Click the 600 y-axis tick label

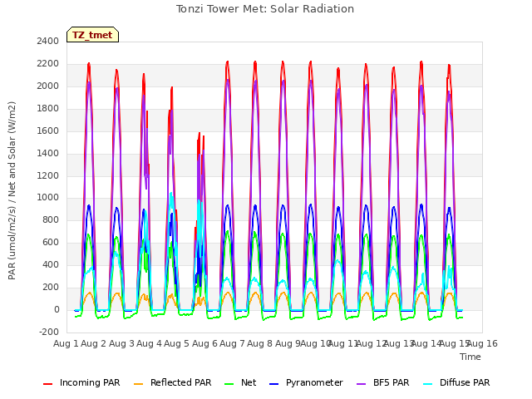51,242
